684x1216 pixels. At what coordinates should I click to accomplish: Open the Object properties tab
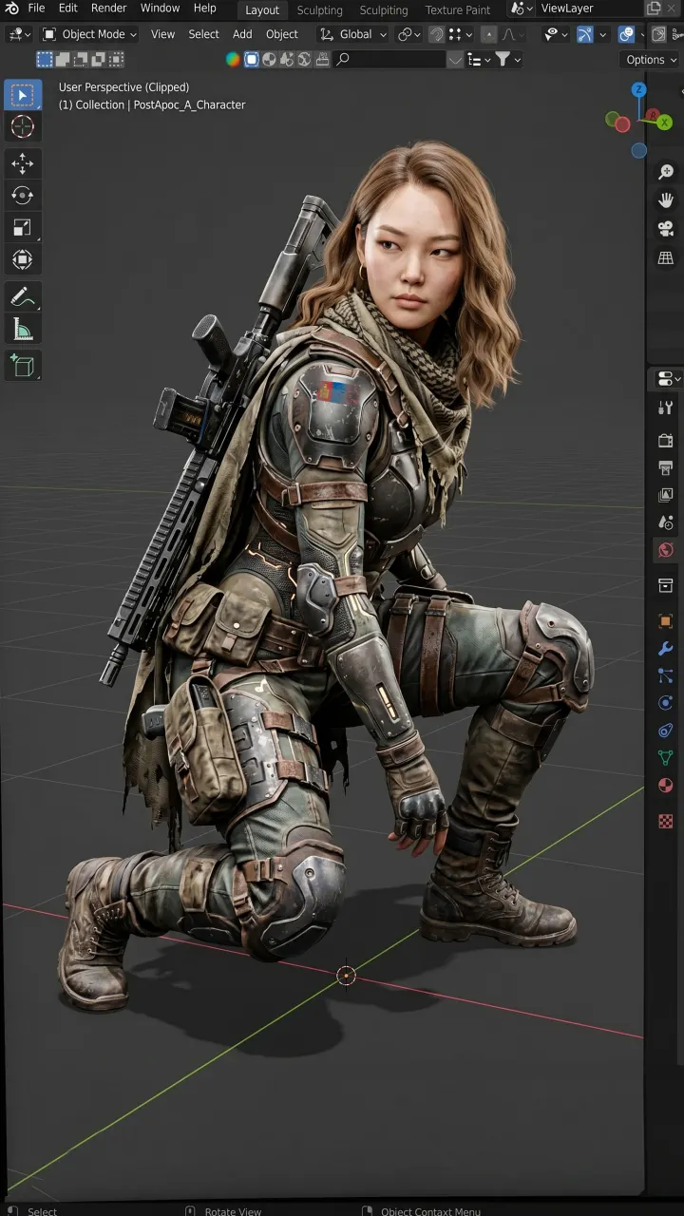point(666,621)
